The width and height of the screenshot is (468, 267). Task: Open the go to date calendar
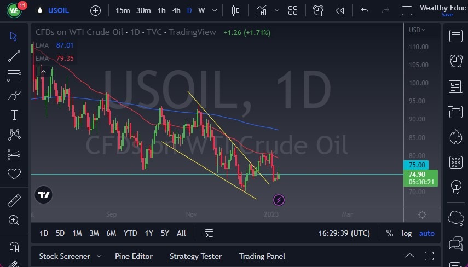[x=209, y=233]
